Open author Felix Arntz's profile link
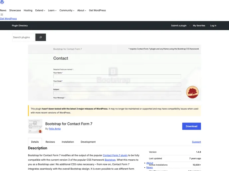The image size is (229, 171). click(55, 129)
